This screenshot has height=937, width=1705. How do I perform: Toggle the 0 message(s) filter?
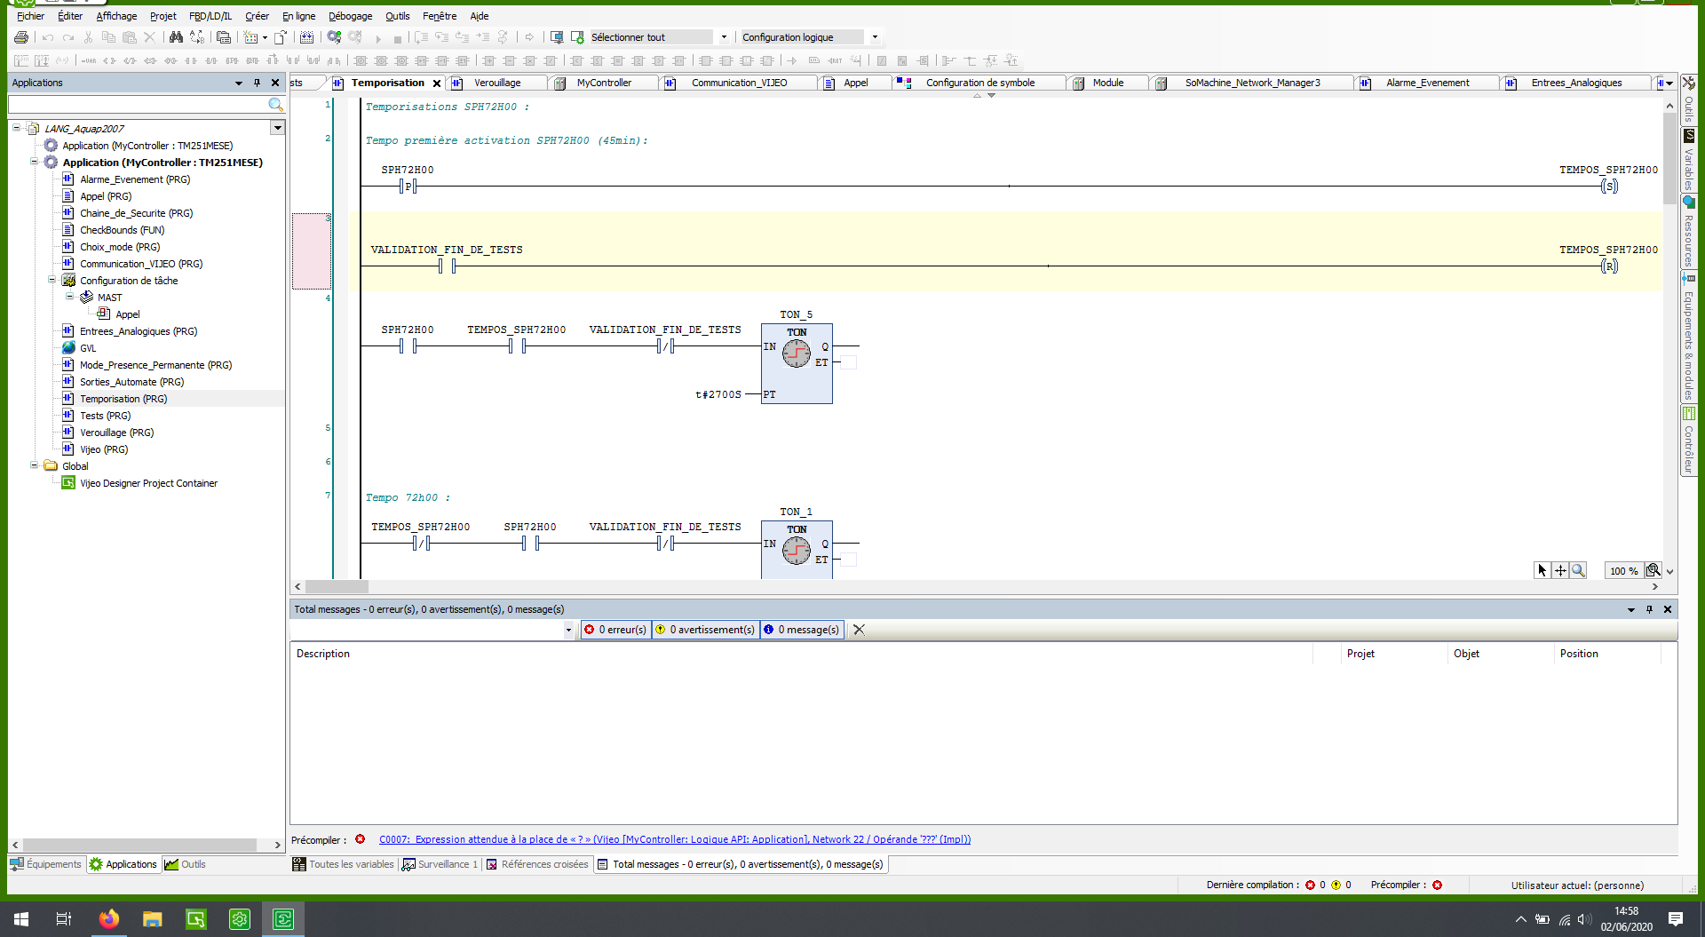coord(801,630)
